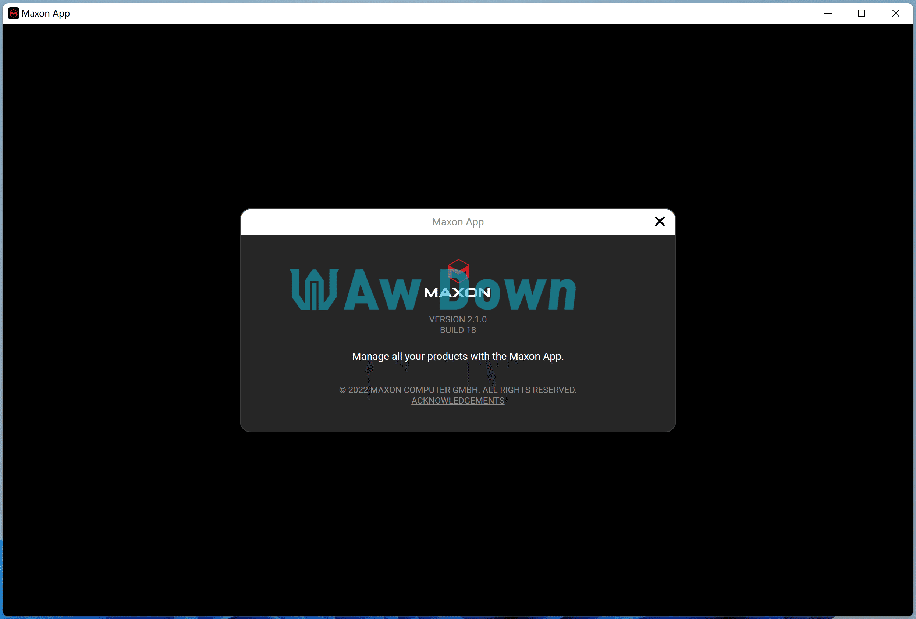The image size is (916, 619).
Task: Close the main Maxon App window
Action: (895, 13)
